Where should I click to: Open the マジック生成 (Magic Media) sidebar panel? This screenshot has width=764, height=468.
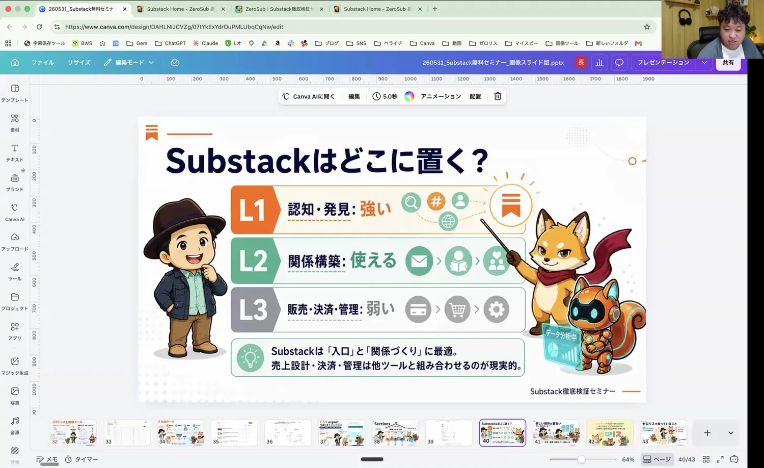pos(15,366)
